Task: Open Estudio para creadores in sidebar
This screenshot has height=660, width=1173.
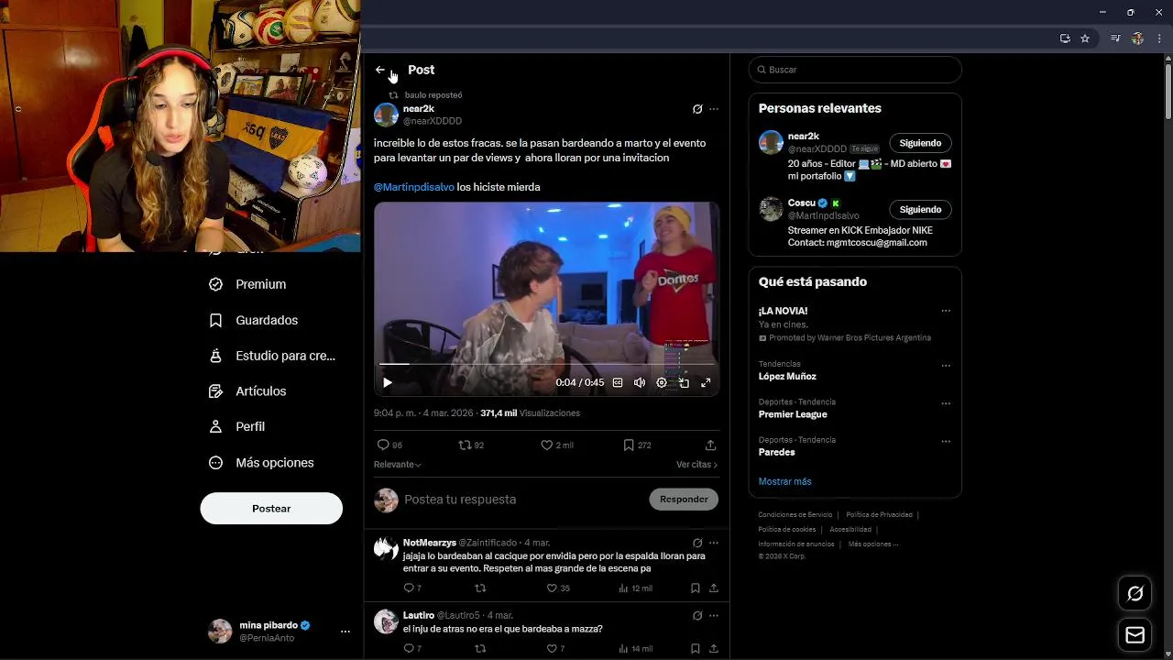Action: (x=272, y=356)
